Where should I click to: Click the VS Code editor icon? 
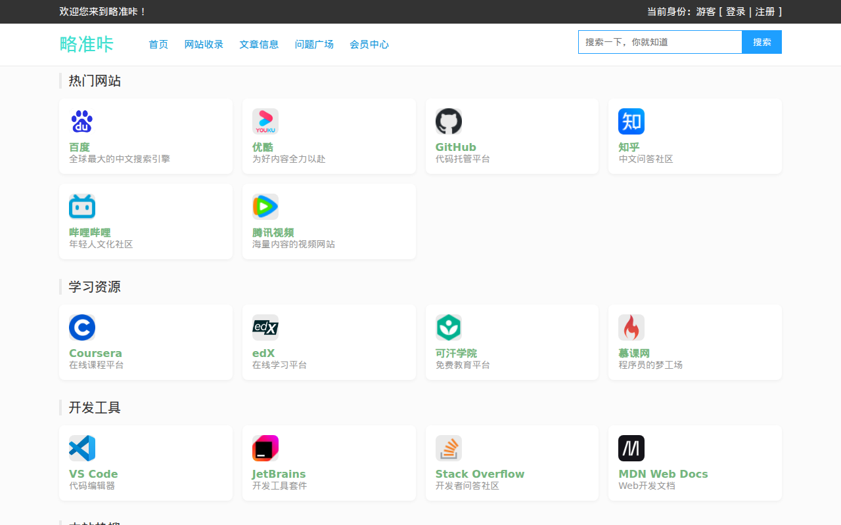(81, 448)
